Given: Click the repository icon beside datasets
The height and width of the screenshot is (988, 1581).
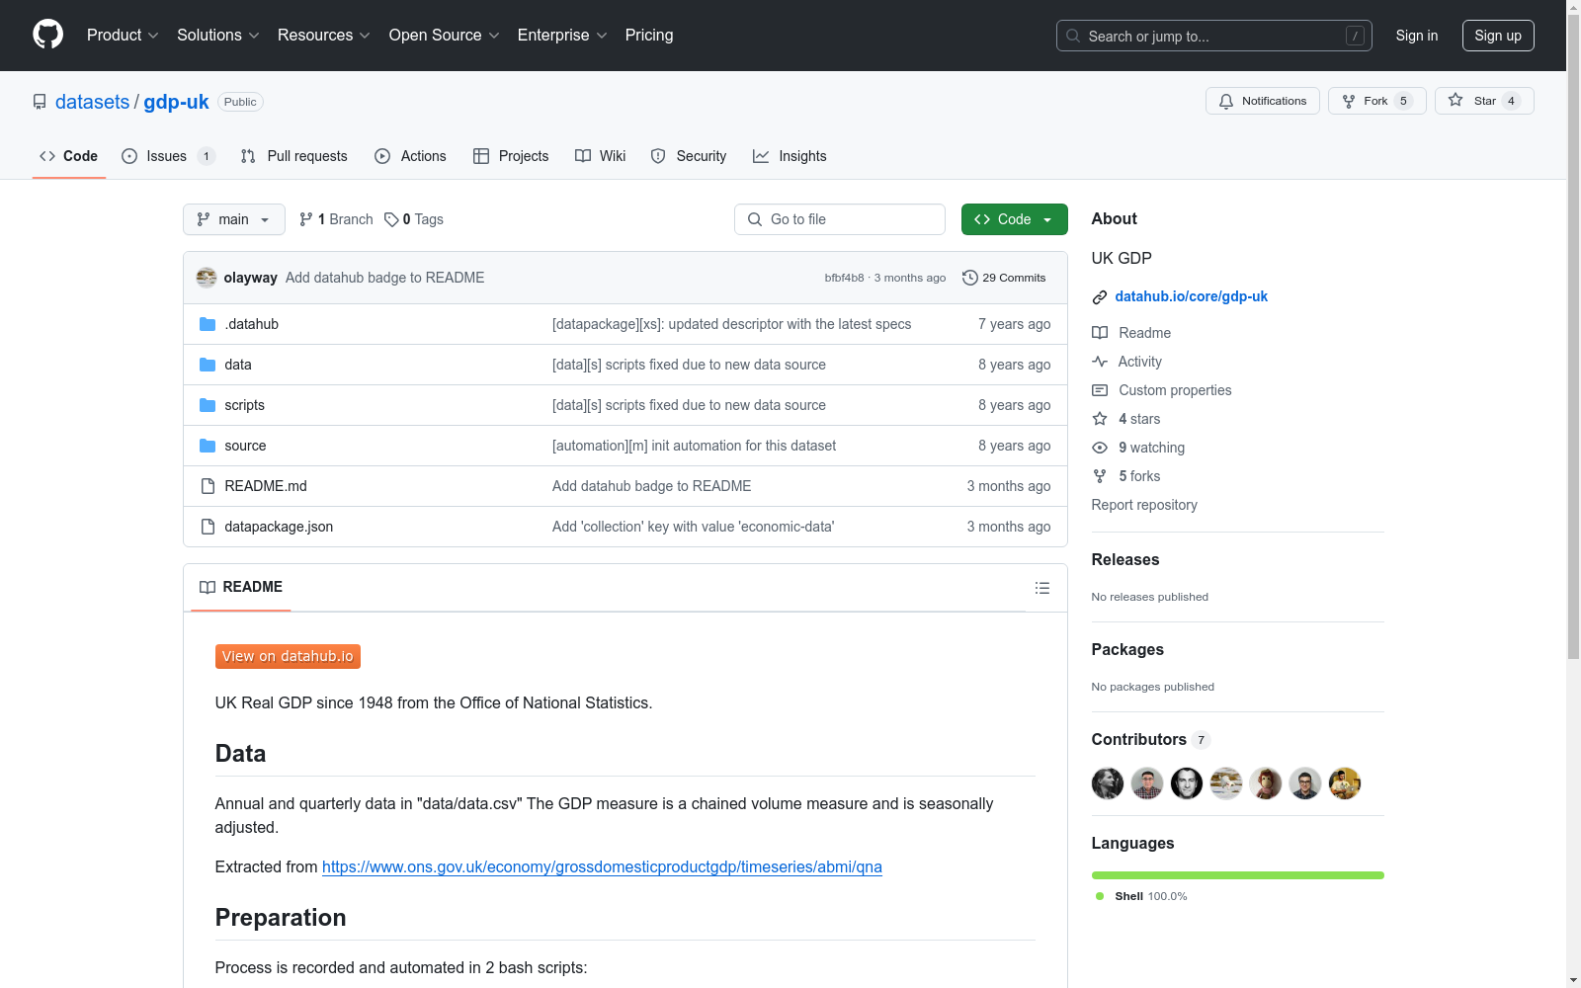Looking at the screenshot, I should click(40, 102).
